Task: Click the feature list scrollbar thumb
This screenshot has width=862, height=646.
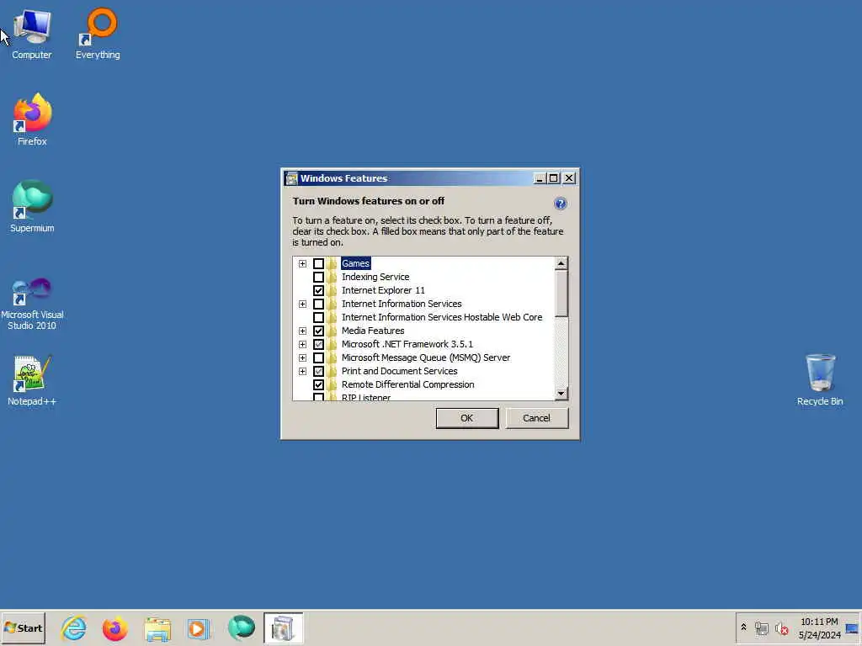Action: (x=561, y=294)
